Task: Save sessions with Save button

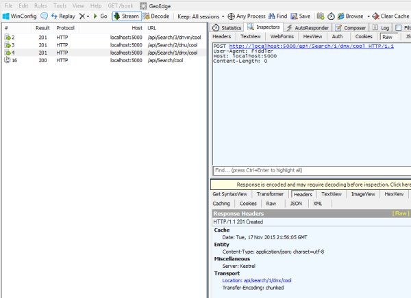Action: click(x=301, y=16)
